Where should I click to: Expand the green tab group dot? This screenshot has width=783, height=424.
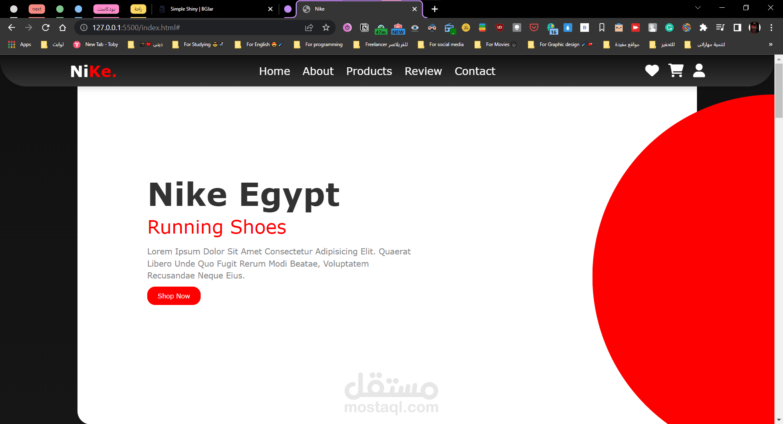(x=60, y=9)
